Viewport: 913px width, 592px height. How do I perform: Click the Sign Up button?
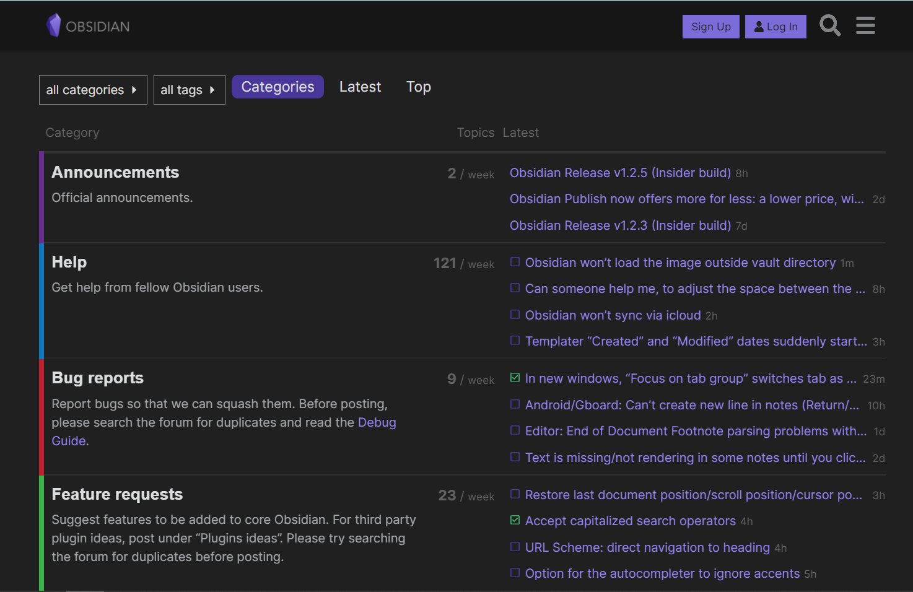(x=710, y=27)
